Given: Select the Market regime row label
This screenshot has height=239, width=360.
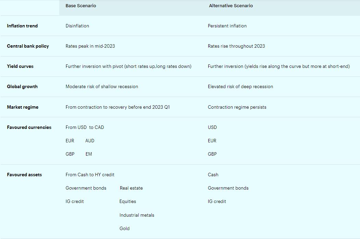Looking at the screenshot, I should pyautogui.click(x=23, y=107).
